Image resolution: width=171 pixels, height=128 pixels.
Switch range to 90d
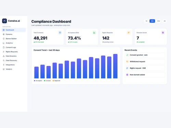tap(159, 21)
